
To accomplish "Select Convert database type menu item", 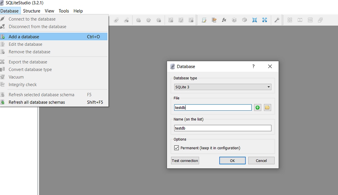I will pyautogui.click(x=54, y=70).
